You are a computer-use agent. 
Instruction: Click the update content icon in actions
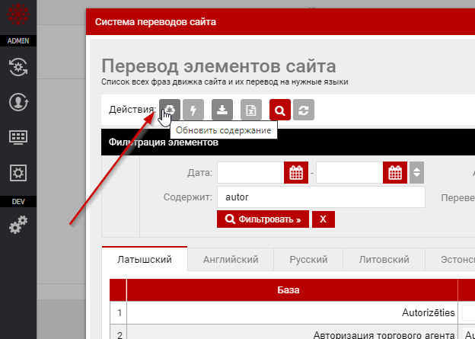click(171, 110)
